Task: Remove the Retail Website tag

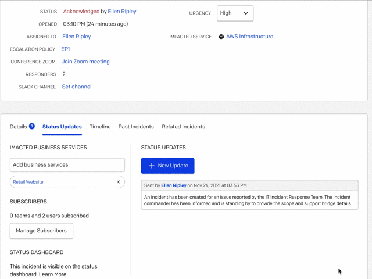Action: pyautogui.click(x=119, y=182)
